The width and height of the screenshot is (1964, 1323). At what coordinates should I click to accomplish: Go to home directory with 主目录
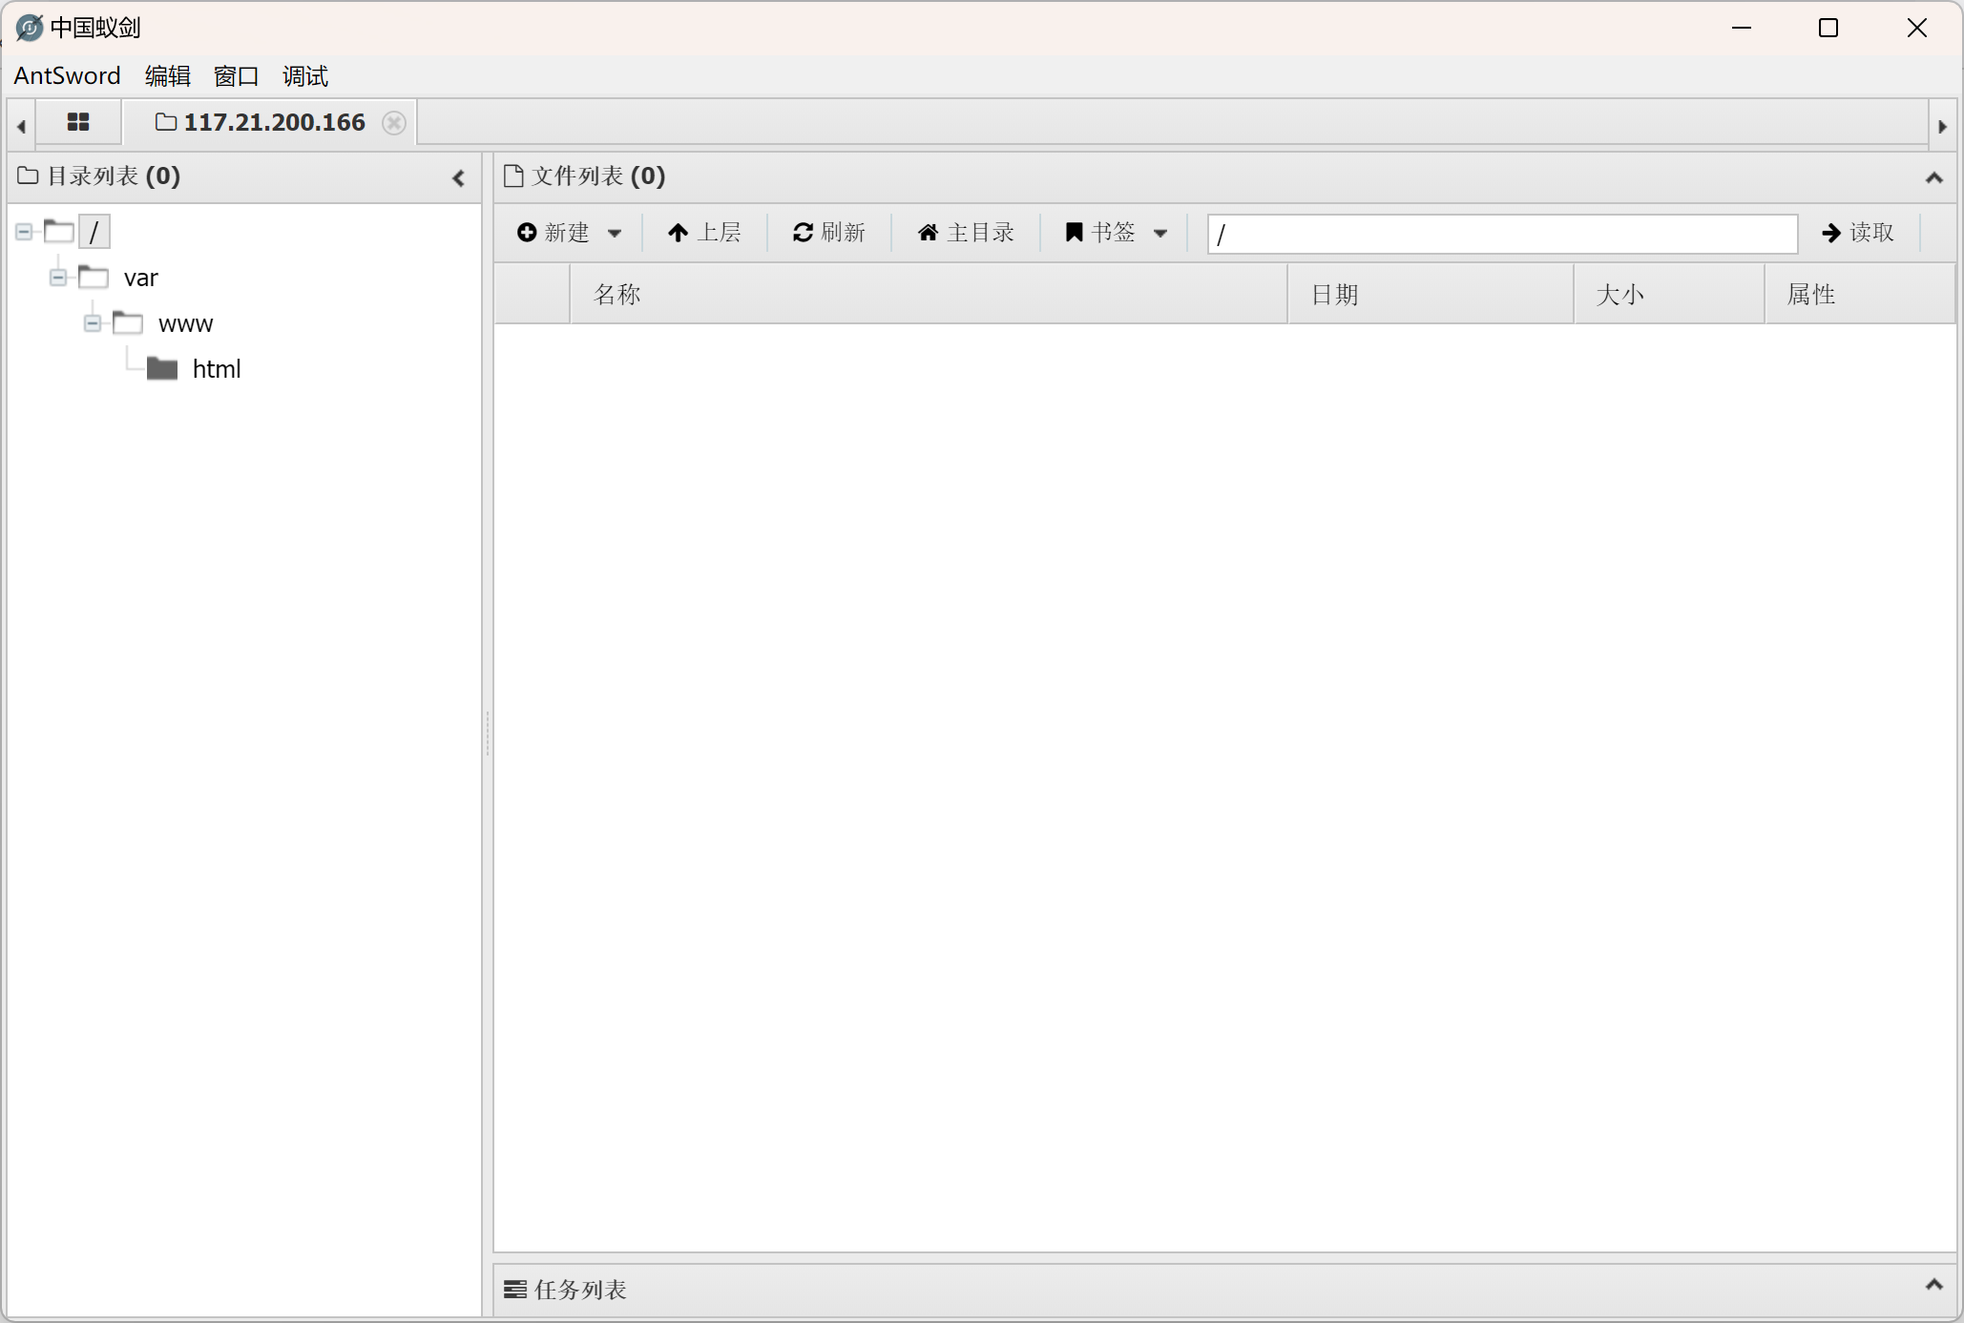pos(966,233)
